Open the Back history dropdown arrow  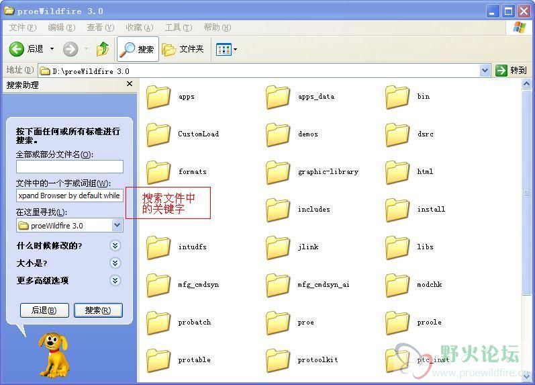point(52,49)
